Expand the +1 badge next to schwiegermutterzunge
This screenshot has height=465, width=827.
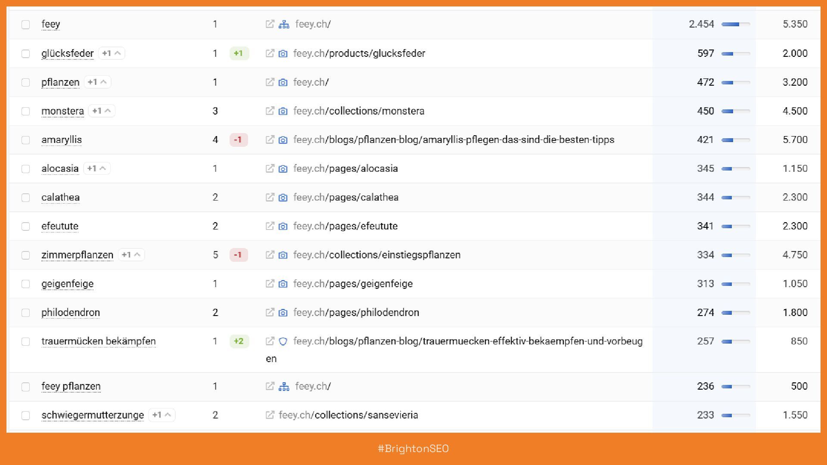(162, 415)
